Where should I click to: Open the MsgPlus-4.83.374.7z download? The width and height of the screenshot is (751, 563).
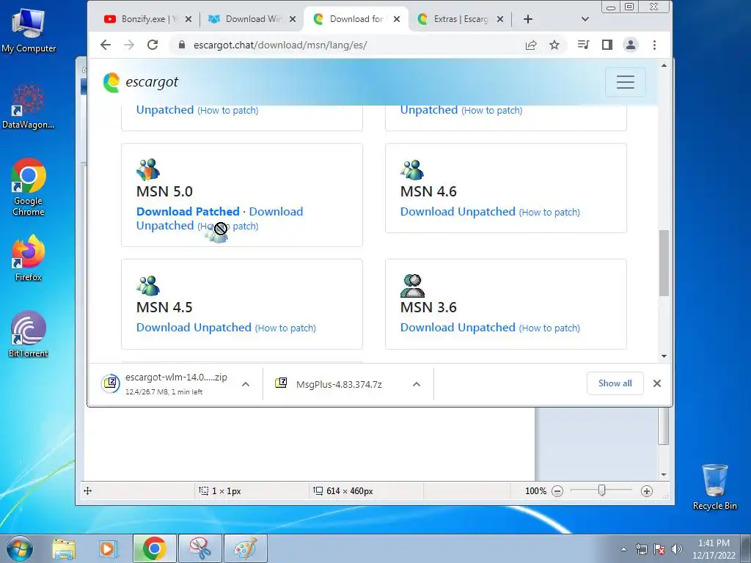[329, 384]
